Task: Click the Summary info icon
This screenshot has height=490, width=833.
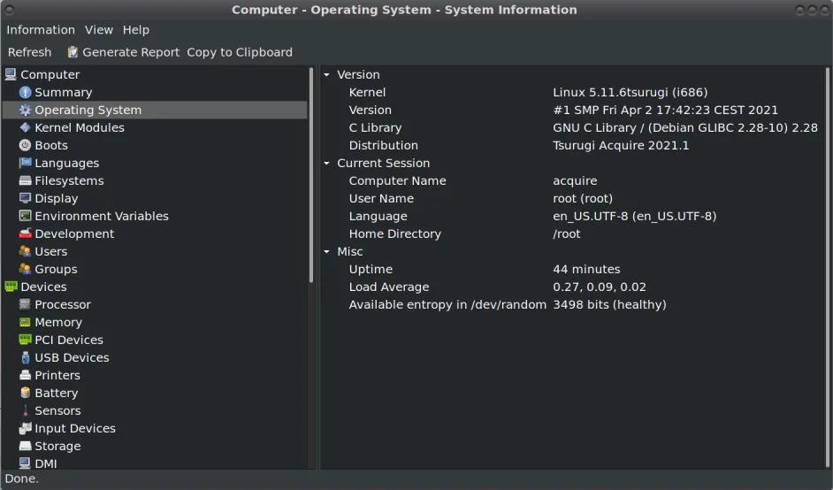Action: [x=25, y=93]
